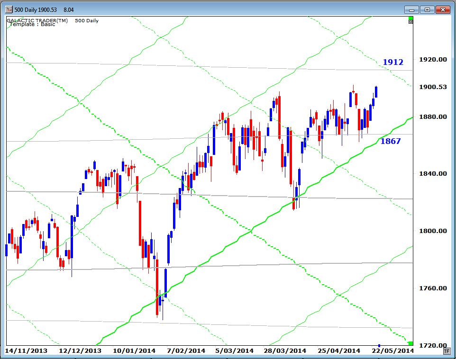Click the 1880.00 price axis label

click(433, 117)
